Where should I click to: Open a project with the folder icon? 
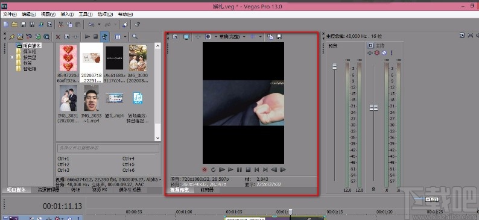[14, 24]
